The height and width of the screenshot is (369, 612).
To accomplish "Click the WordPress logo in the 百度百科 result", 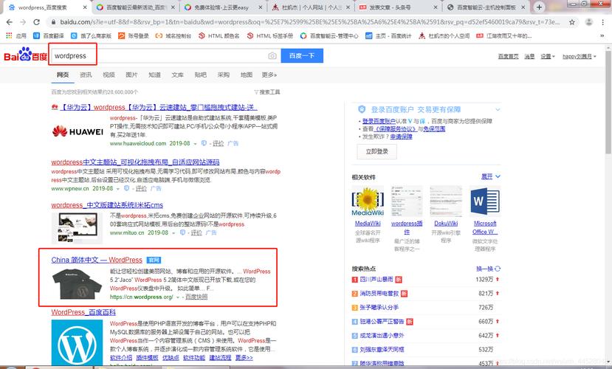I will (77, 342).
